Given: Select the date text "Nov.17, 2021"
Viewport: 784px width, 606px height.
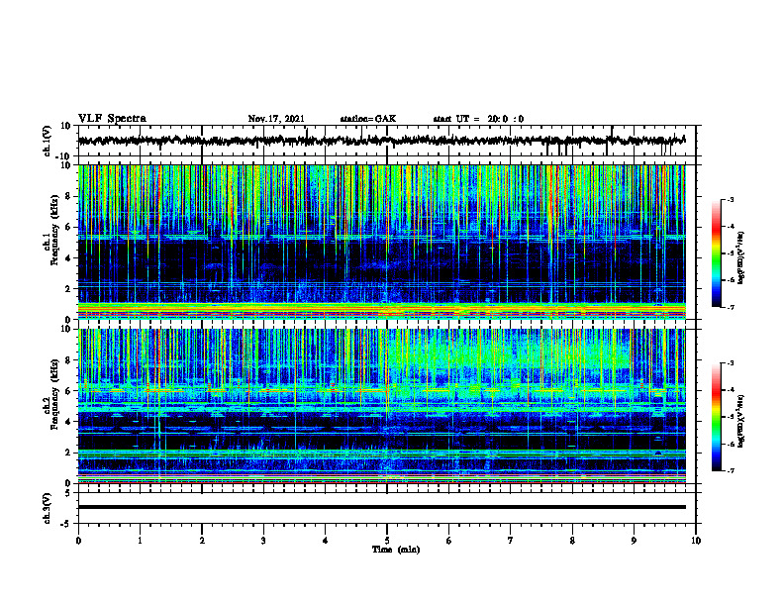Looking at the screenshot, I should click(276, 119).
